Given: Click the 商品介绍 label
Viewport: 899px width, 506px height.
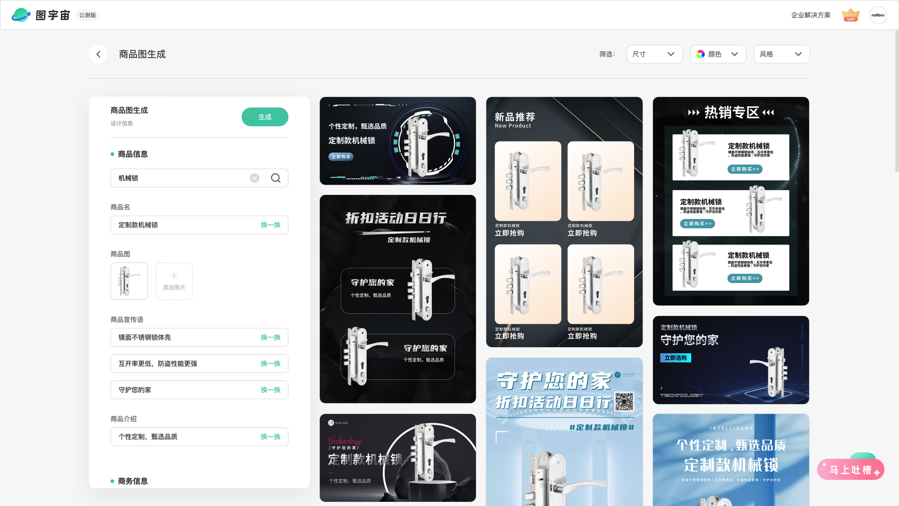Looking at the screenshot, I should pos(123,419).
